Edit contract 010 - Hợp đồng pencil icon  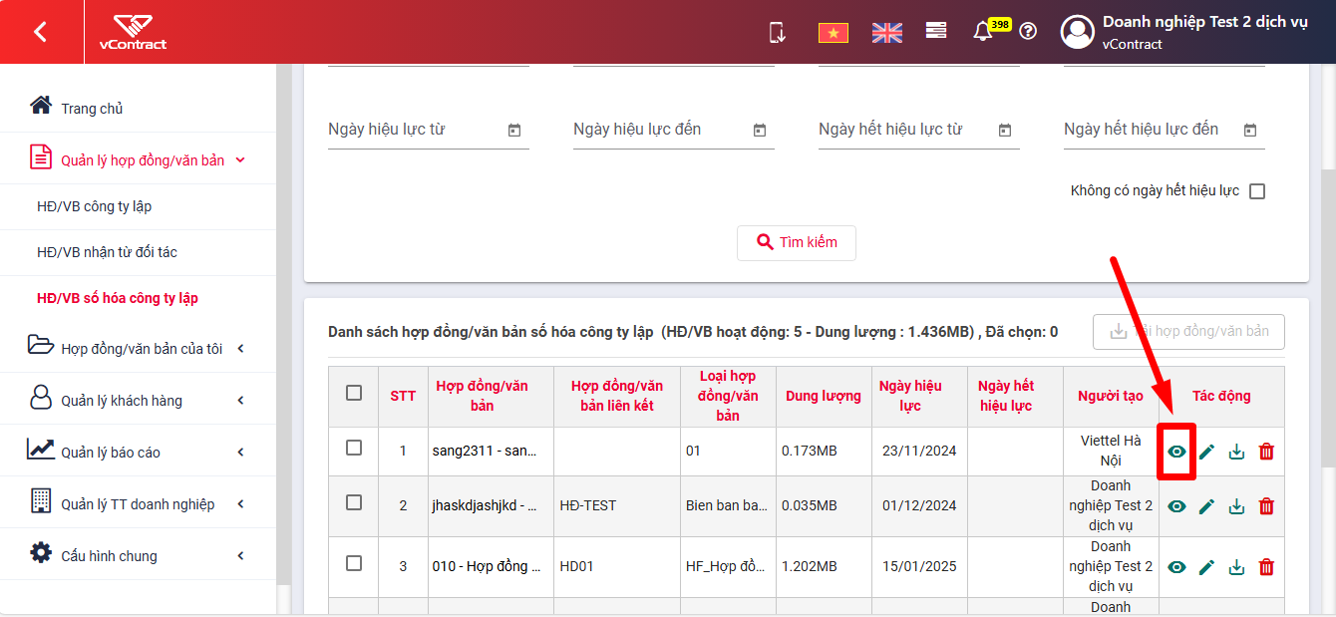pos(1206,567)
